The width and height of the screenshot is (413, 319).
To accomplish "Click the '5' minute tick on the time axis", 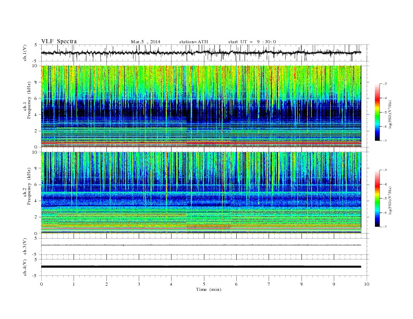I will [204, 284].
